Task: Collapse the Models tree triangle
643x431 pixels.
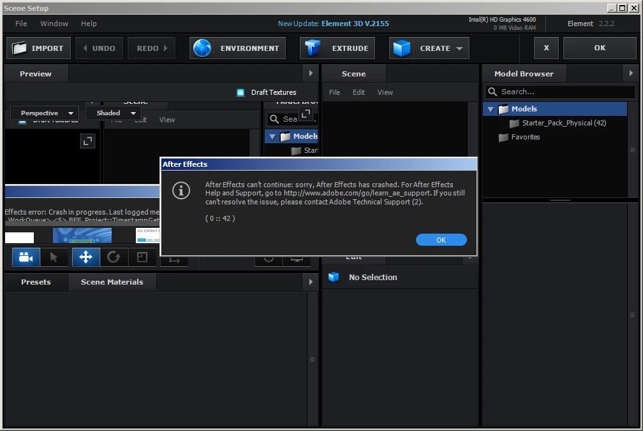Action: [491, 110]
